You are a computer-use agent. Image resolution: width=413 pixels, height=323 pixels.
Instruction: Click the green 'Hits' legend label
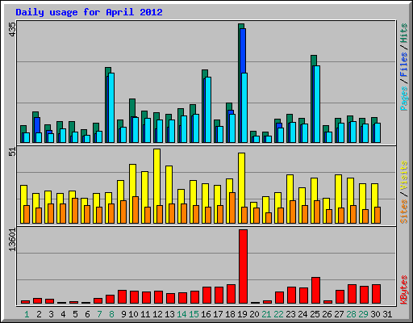pyautogui.click(x=403, y=33)
